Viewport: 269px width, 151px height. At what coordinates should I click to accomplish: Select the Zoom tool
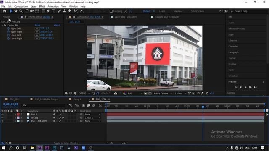pos(21,11)
